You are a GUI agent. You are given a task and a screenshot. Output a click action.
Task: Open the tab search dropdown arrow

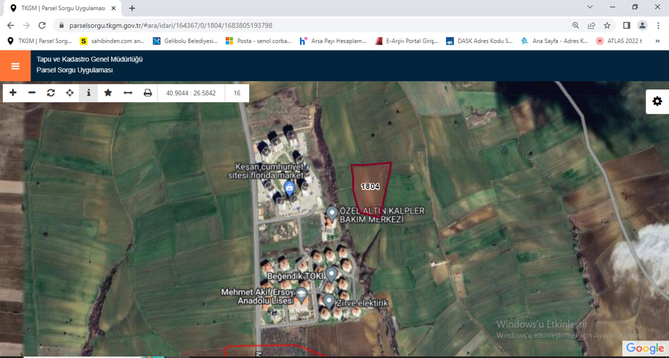pos(590,7)
